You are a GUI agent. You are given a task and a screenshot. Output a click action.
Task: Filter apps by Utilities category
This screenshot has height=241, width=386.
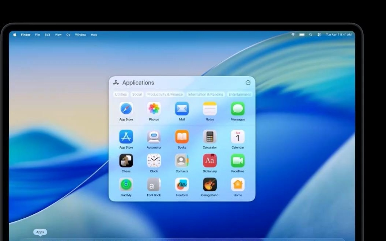(x=121, y=95)
